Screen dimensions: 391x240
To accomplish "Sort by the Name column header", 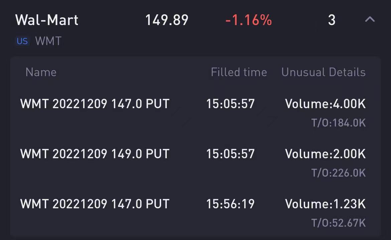I will click(x=41, y=72).
